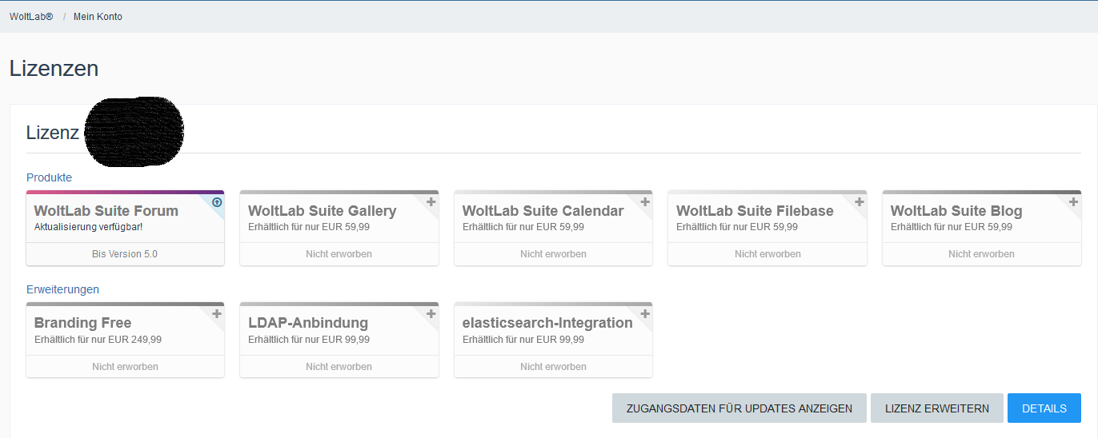Go to Mein Konto in breadcrumb
Image resolution: width=1098 pixels, height=438 pixels.
click(98, 17)
